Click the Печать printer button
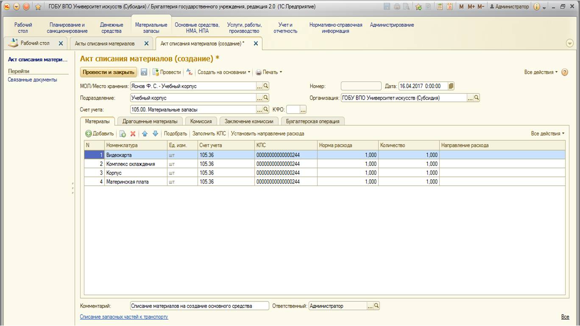 (269, 72)
